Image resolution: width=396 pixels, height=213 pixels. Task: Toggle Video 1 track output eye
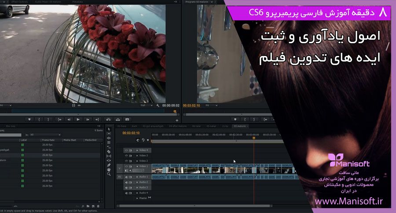(x=126, y=166)
